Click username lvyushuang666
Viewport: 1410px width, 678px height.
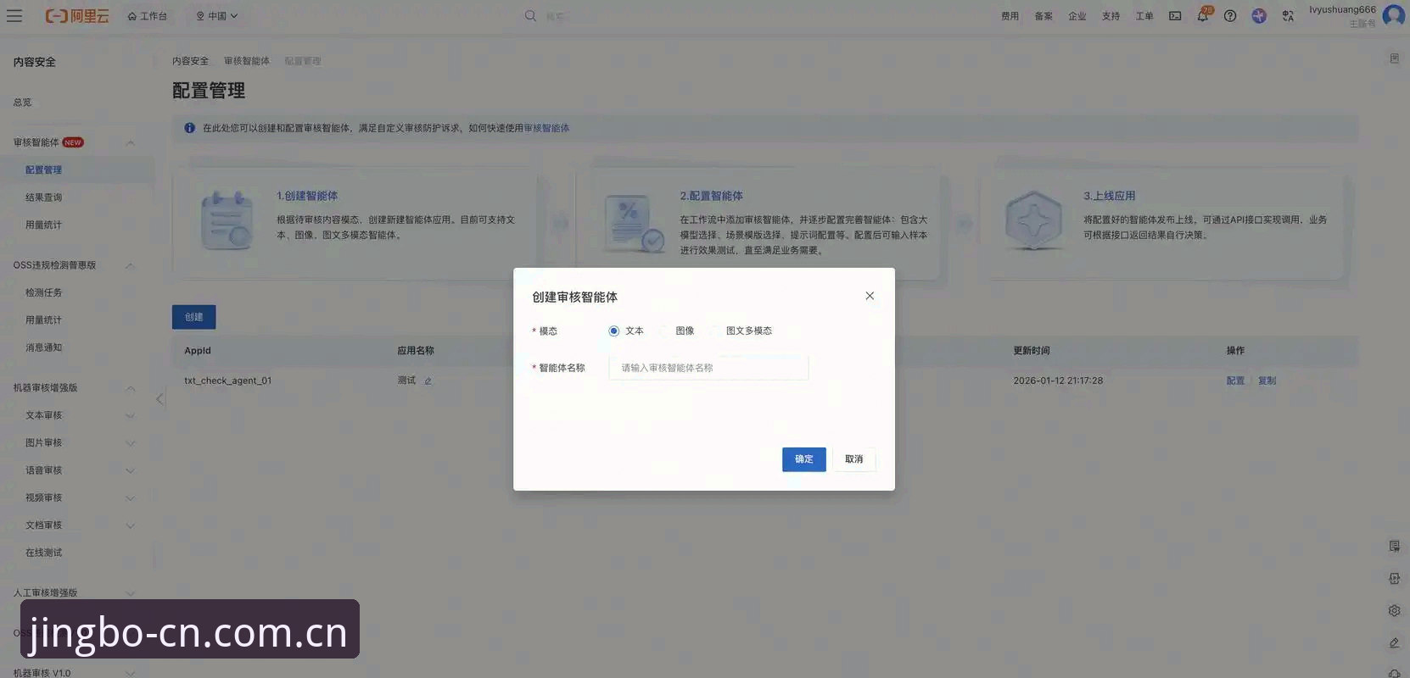pyautogui.click(x=1342, y=9)
